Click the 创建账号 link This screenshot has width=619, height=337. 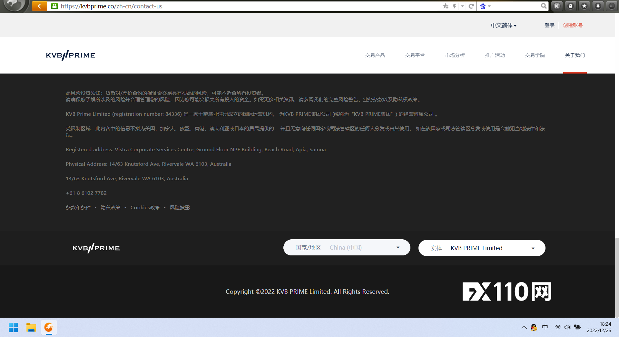click(573, 25)
